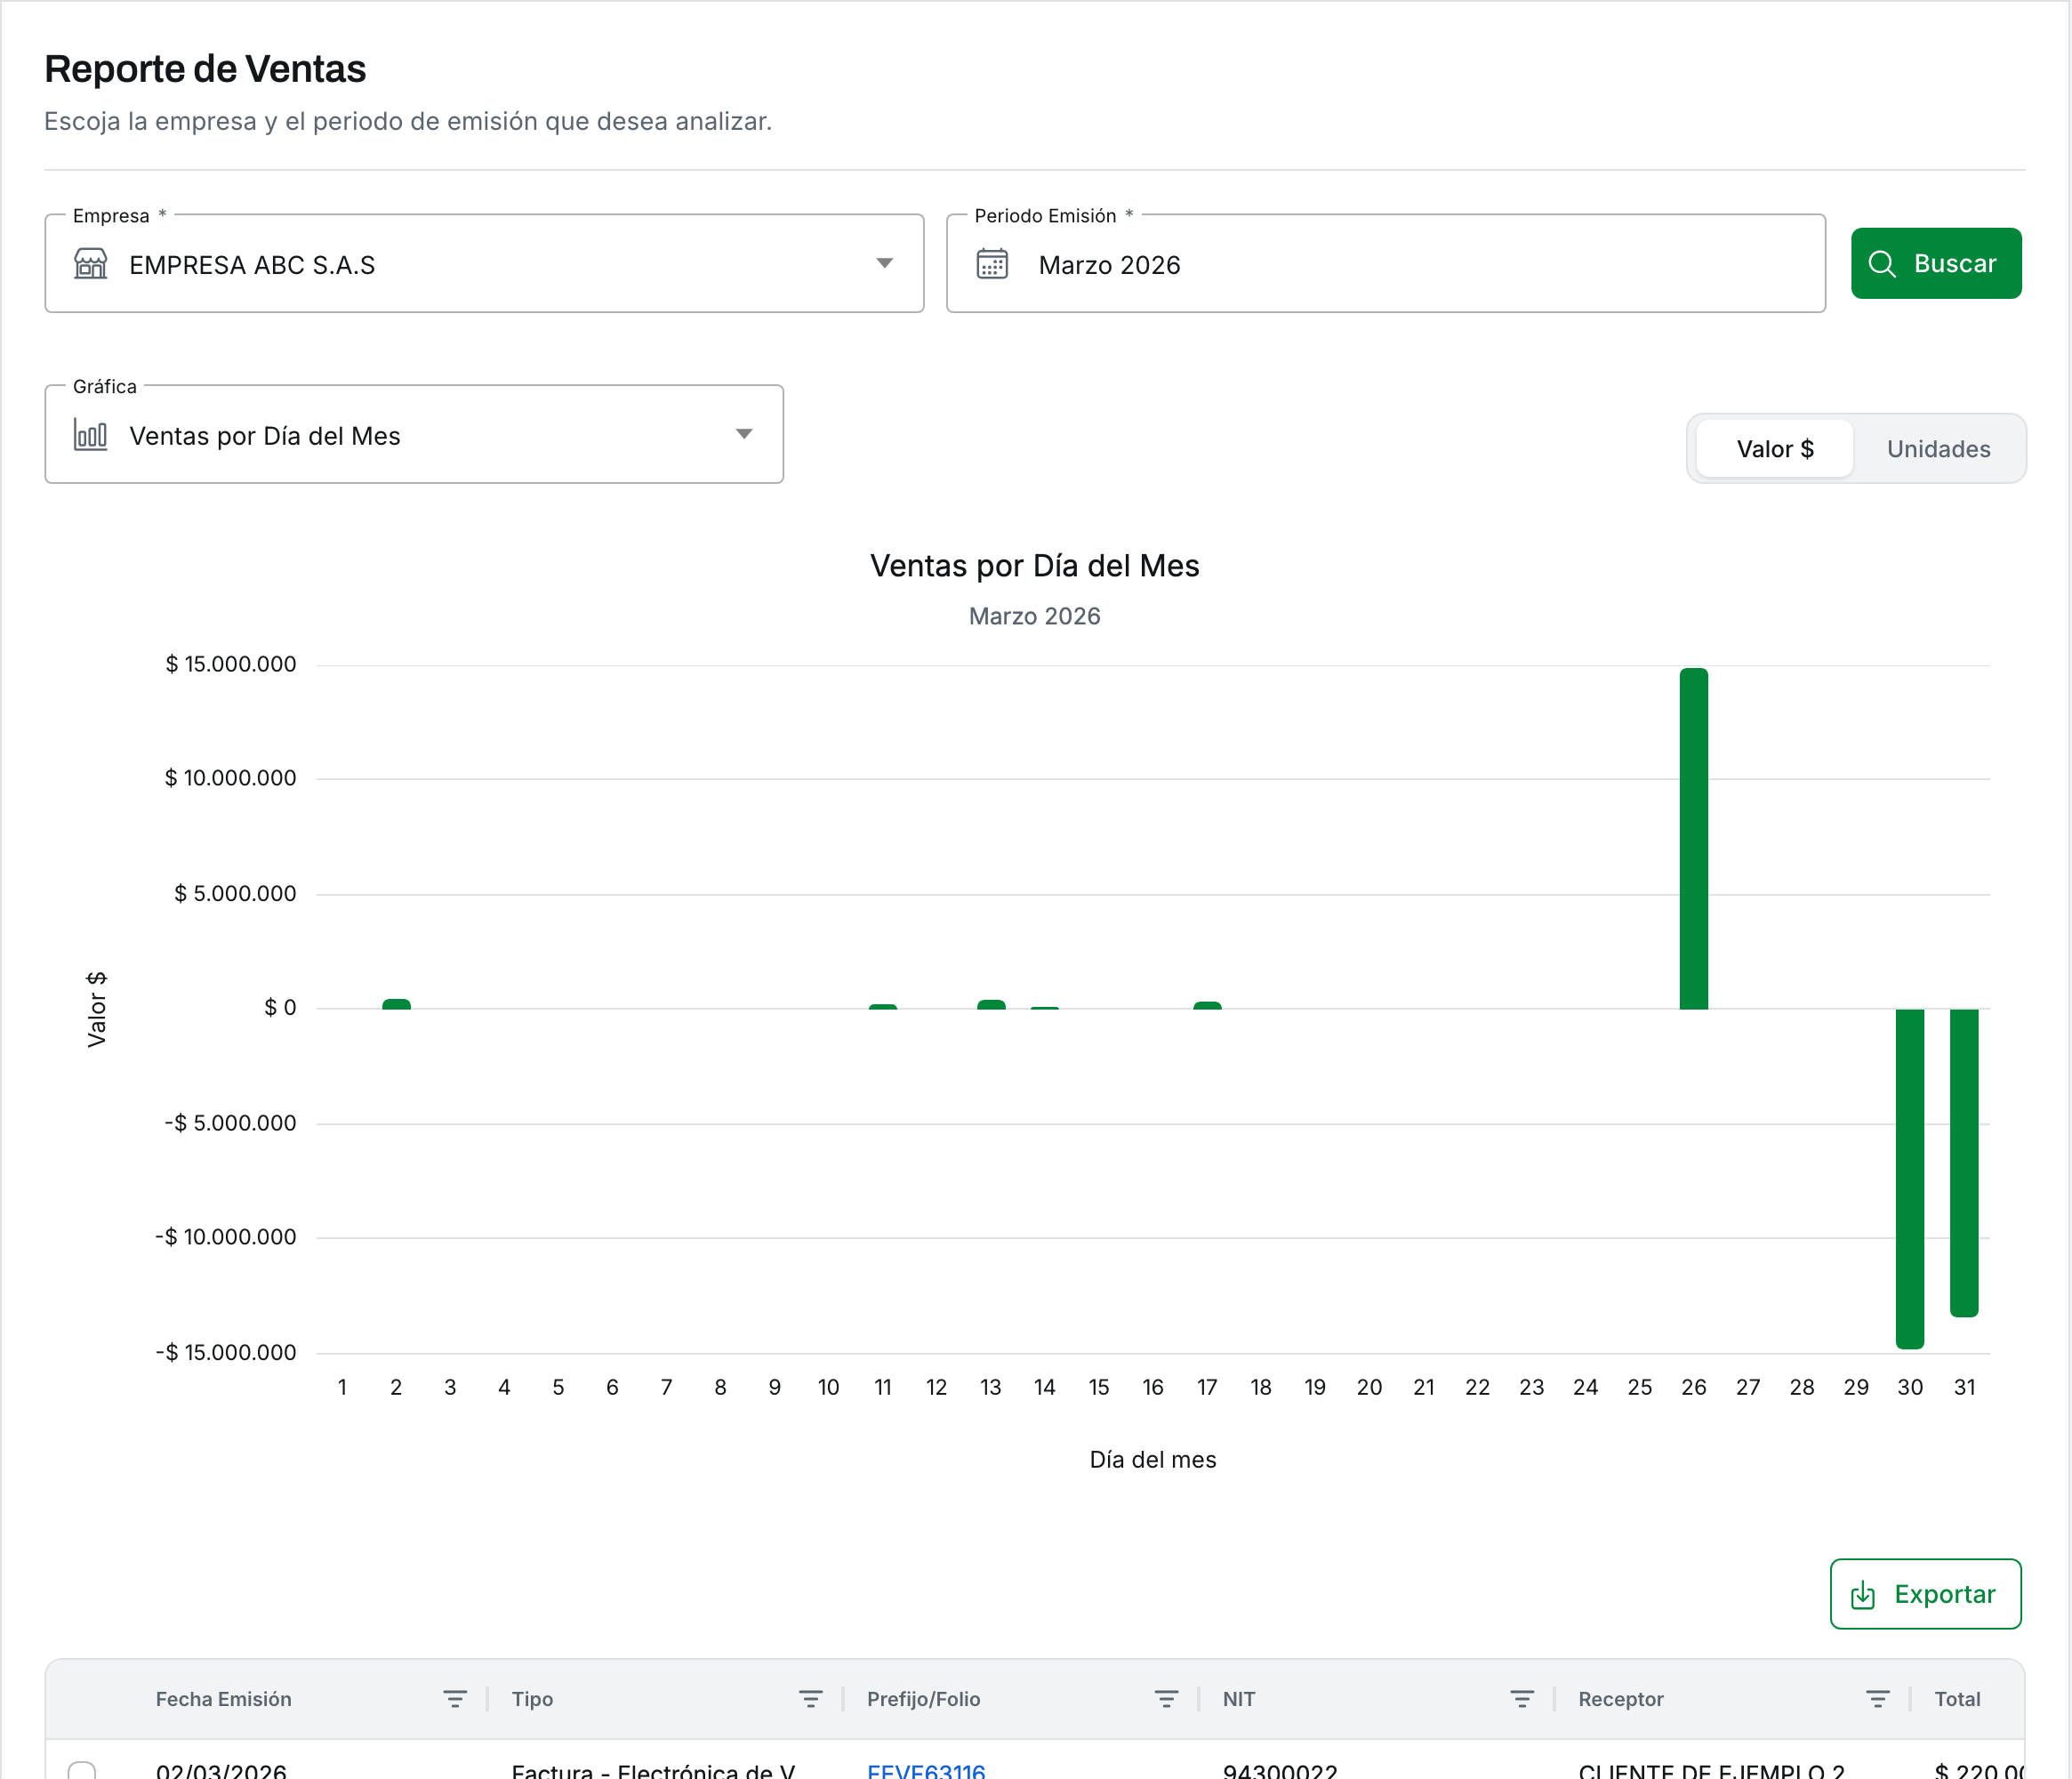Image resolution: width=2072 pixels, height=1779 pixels.
Task: Open filter icon for NIT column
Action: tap(1522, 1699)
